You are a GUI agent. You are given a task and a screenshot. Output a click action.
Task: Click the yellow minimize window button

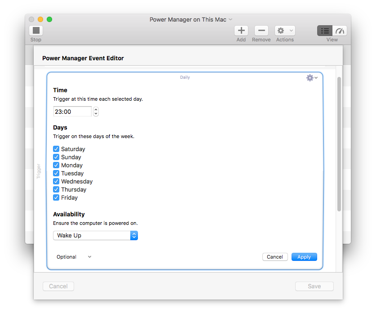coord(40,19)
